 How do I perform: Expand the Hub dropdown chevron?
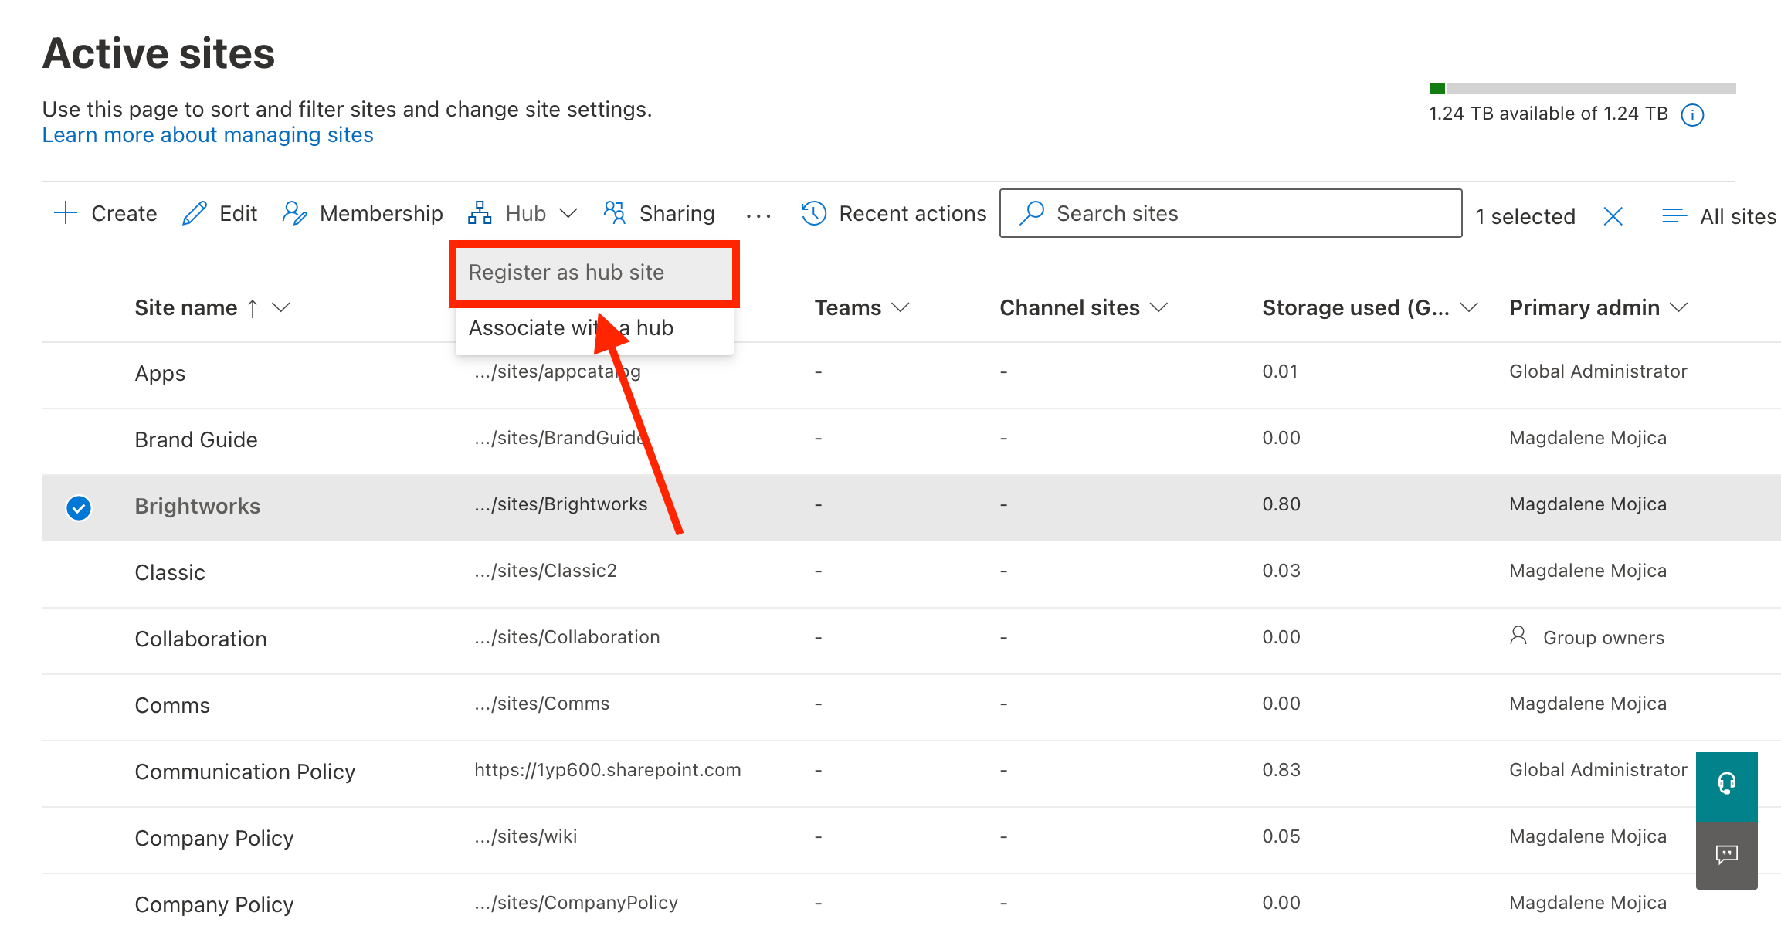(568, 213)
